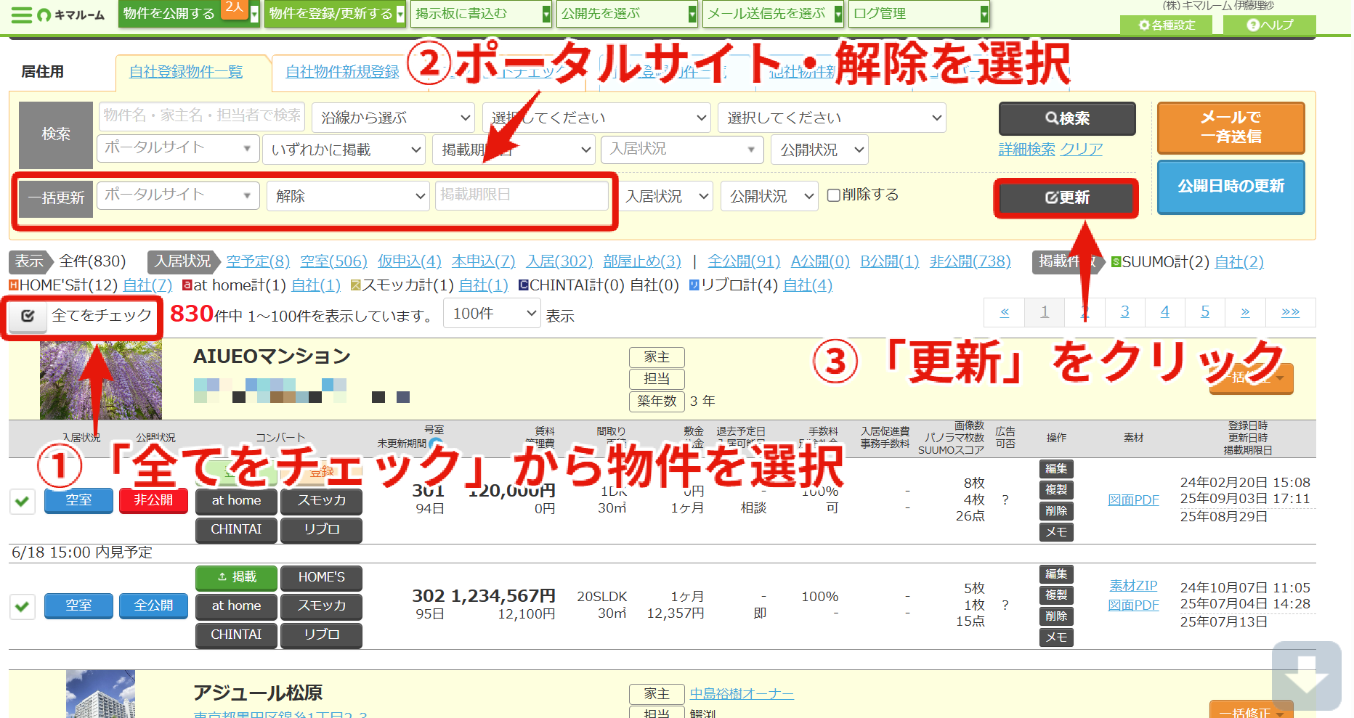Click the 掲載 upload button for room 302

(236, 577)
